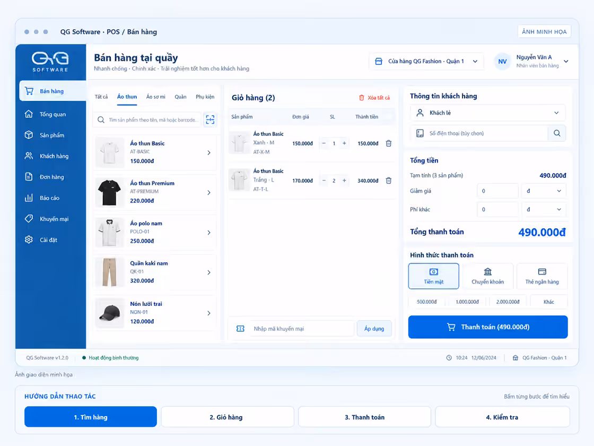The width and height of the screenshot is (594, 446).
Task: Open the store selector Cửa hàng QG Fashion dropdown
Action: point(426,62)
